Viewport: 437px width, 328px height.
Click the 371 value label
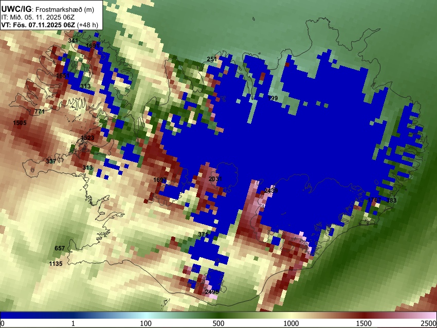(x=203, y=234)
